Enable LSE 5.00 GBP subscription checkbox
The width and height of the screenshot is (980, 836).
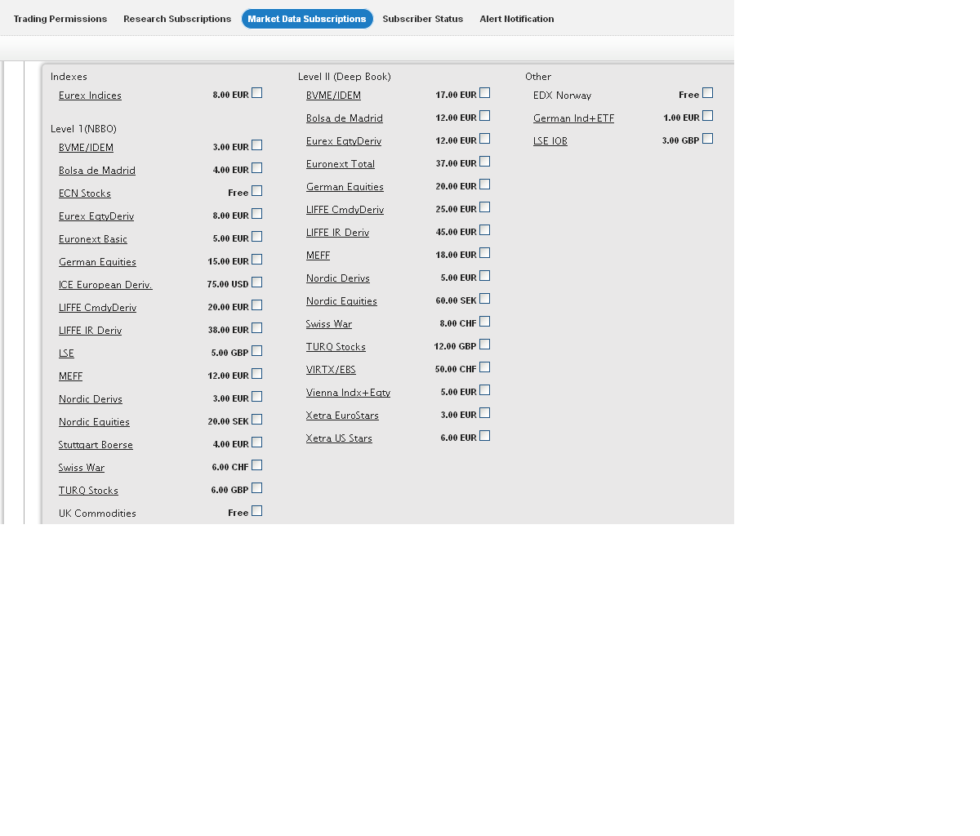point(257,351)
